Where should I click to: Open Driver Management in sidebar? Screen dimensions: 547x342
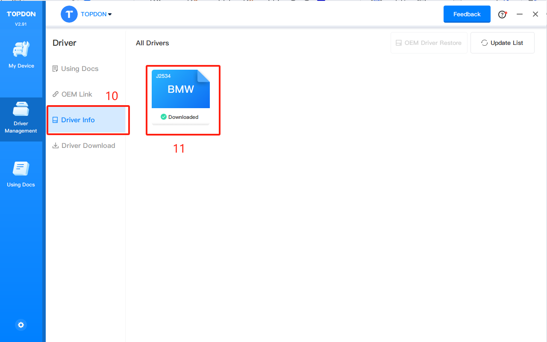pos(21,119)
